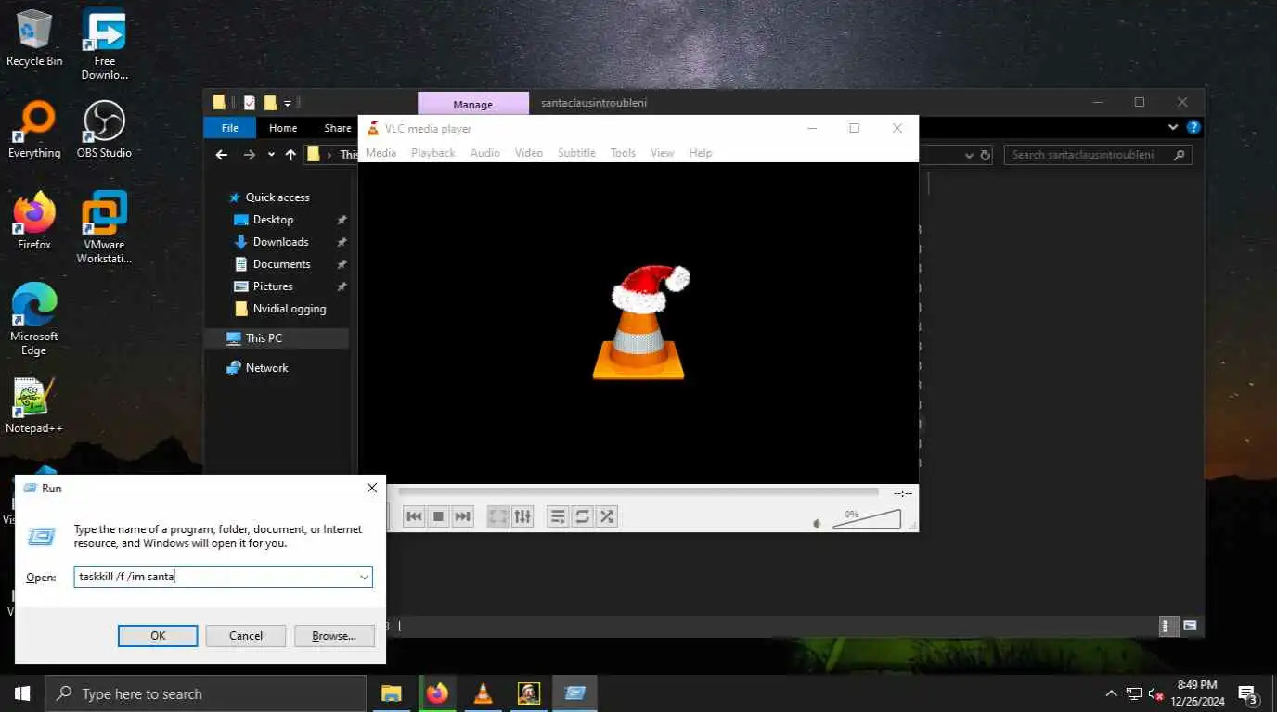This screenshot has height=712, width=1277.
Task: Show hidden system tray icons
Action: [x=1111, y=693]
